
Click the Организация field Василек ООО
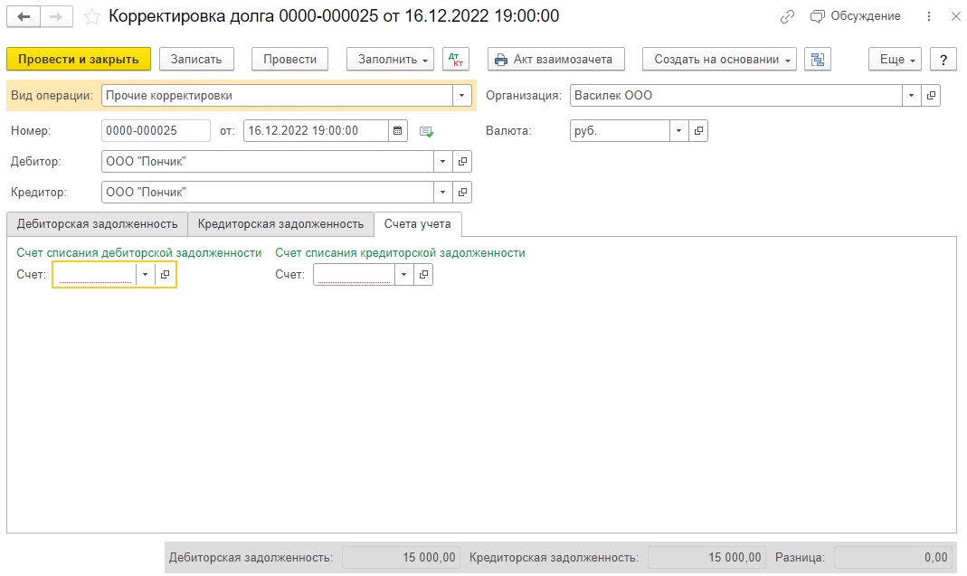(x=735, y=96)
